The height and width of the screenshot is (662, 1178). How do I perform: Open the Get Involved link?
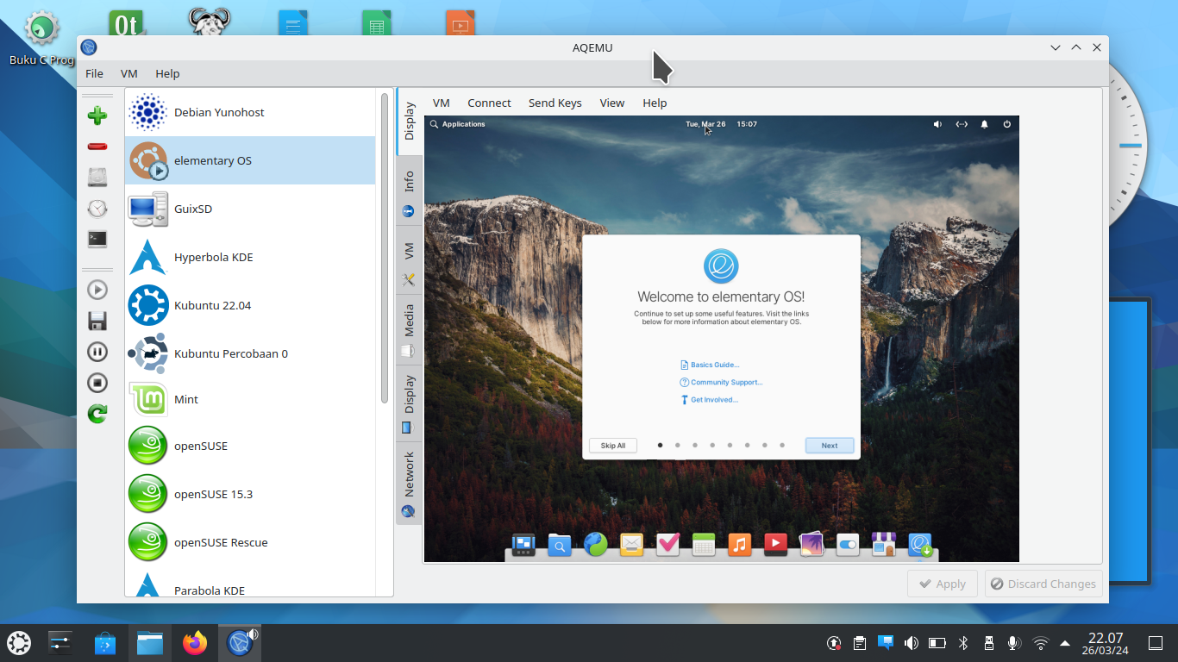(x=709, y=400)
